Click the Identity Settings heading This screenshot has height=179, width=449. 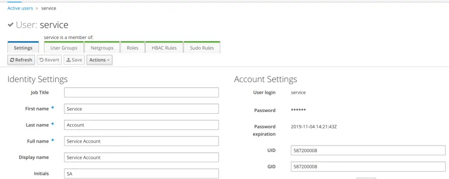38,79
